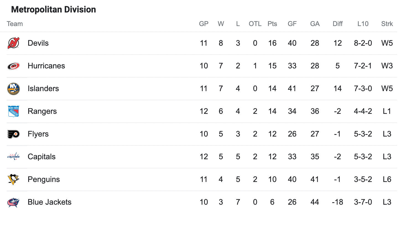This screenshot has height=226, width=401.
Task: Click the Strk column header
Action: tap(387, 24)
